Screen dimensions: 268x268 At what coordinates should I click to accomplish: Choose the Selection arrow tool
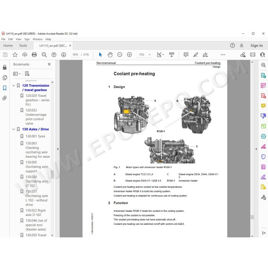tap(100, 55)
